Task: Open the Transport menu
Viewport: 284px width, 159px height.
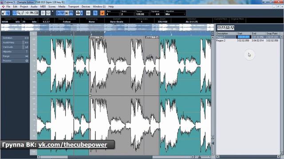Action: coord(74,7)
